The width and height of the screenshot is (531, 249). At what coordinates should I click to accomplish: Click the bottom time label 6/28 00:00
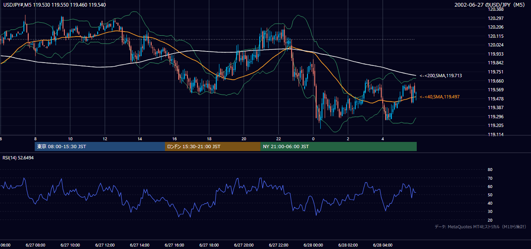313,245
